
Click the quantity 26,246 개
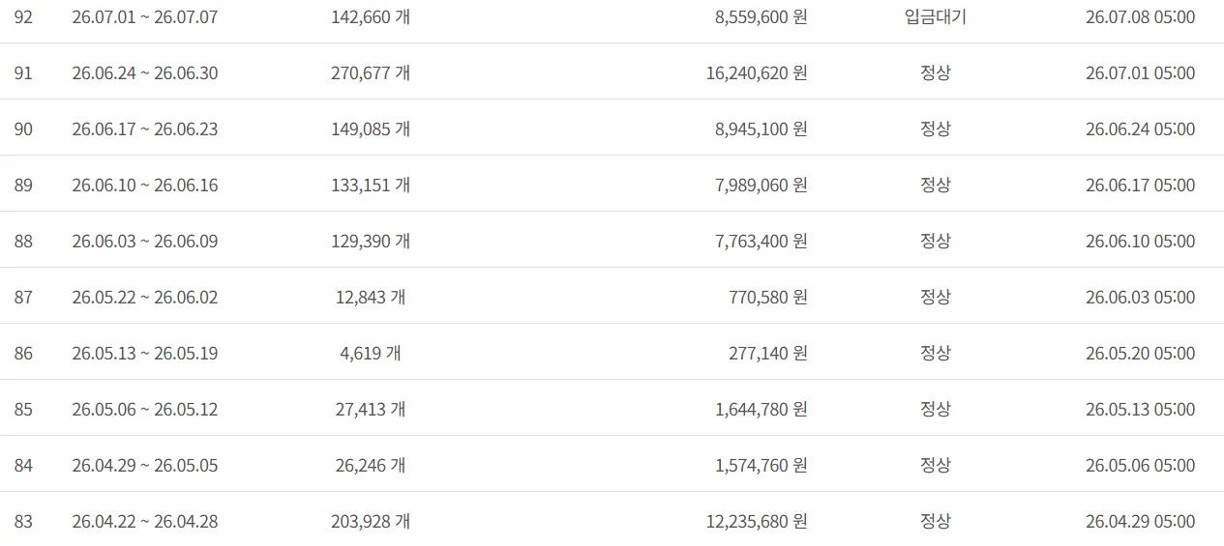371,465
